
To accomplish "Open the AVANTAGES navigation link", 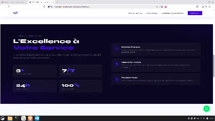I will pos(152,13).
